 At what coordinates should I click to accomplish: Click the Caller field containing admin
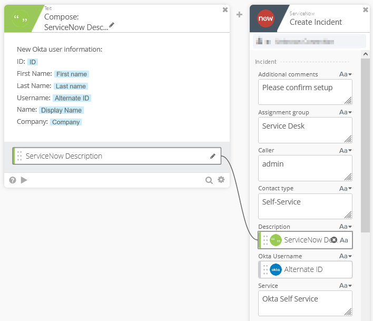[305, 168]
